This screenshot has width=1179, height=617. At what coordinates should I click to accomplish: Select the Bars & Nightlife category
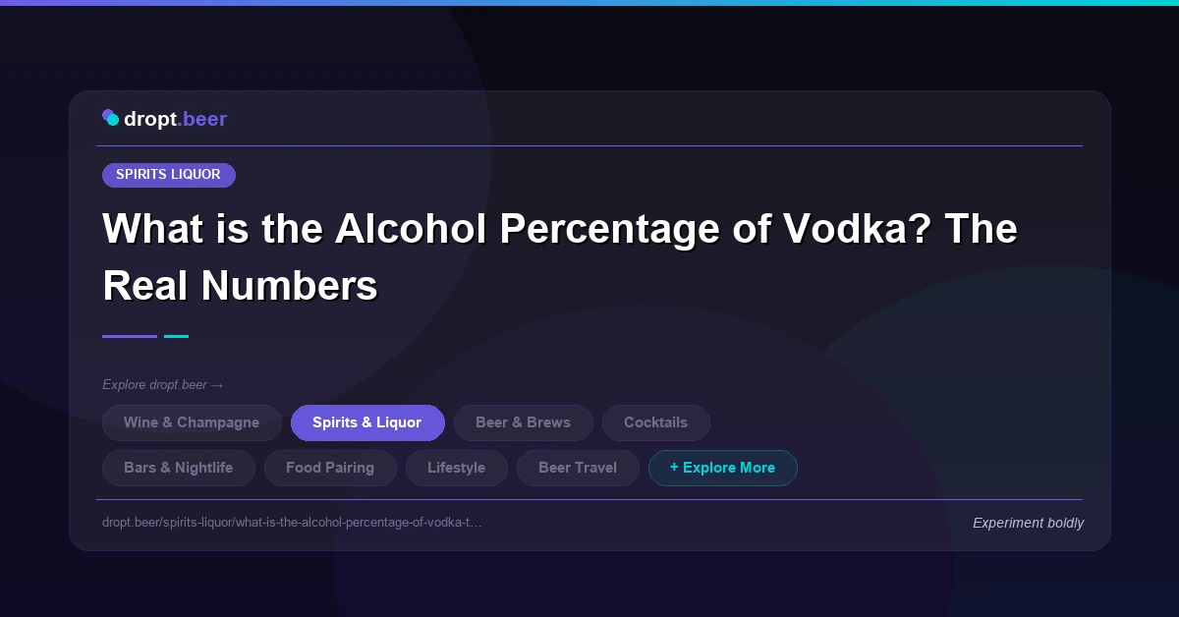click(178, 468)
